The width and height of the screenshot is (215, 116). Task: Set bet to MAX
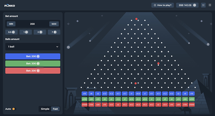54,24
